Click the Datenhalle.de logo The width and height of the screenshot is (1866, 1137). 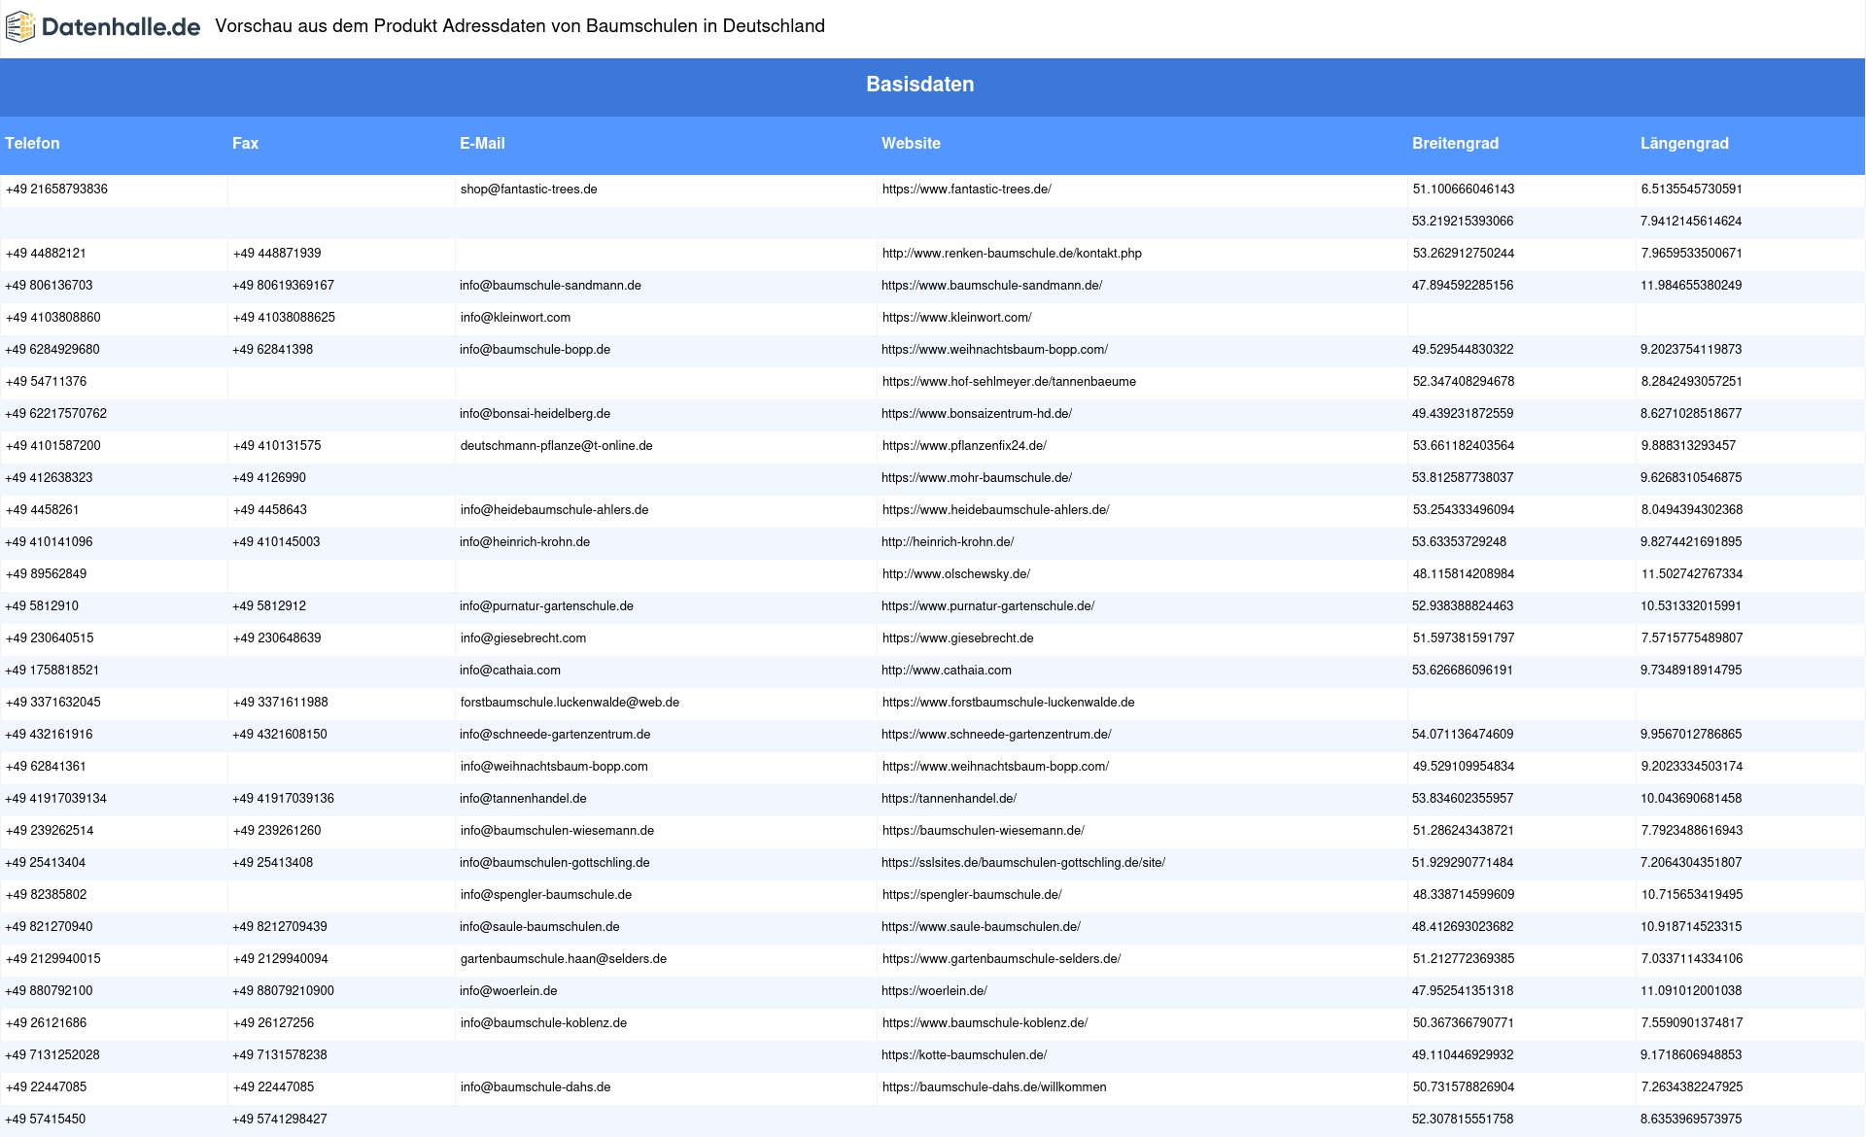click(103, 27)
